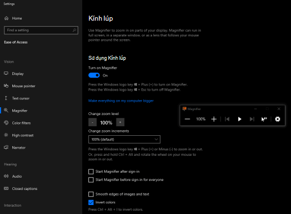Click the Ease of Access heading
This screenshot has width=291, height=214.
pos(16,42)
